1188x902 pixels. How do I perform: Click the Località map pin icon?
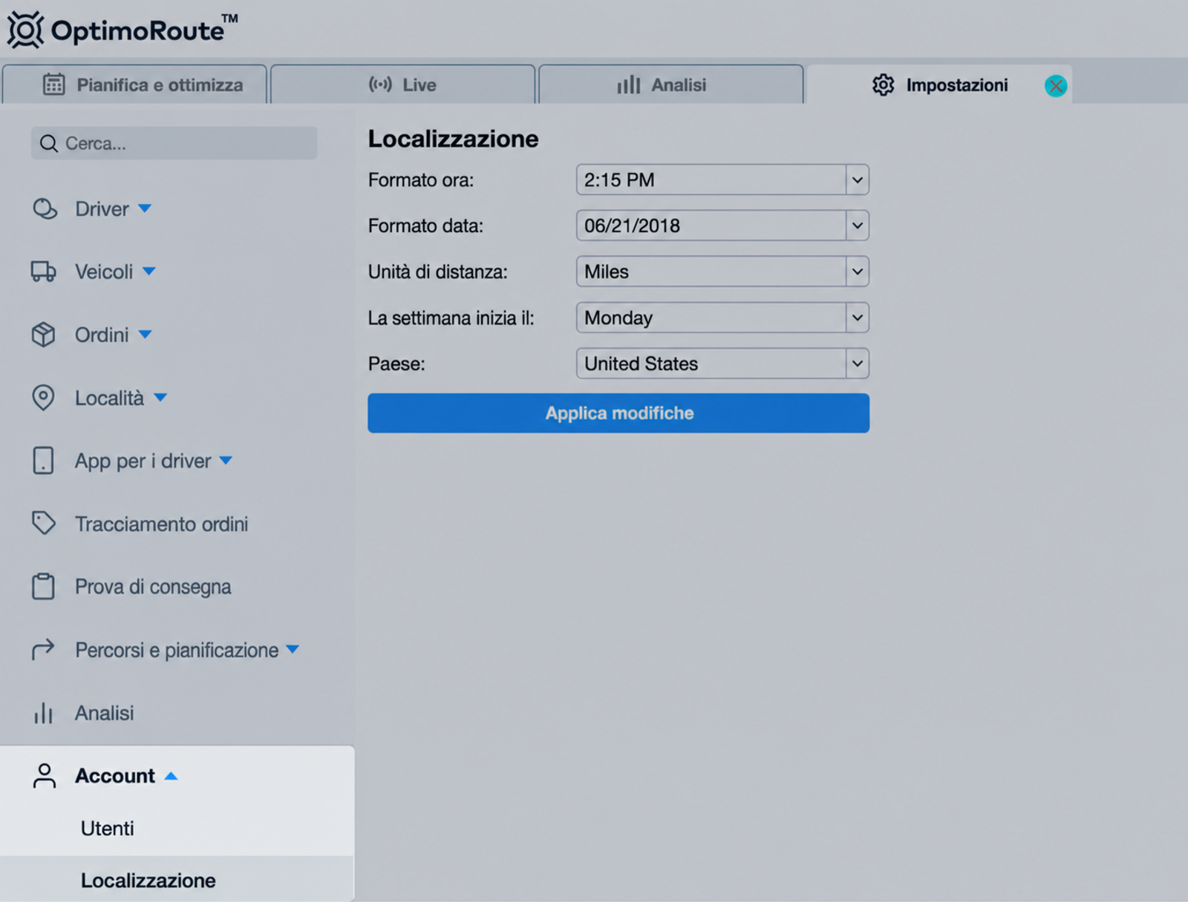(43, 398)
